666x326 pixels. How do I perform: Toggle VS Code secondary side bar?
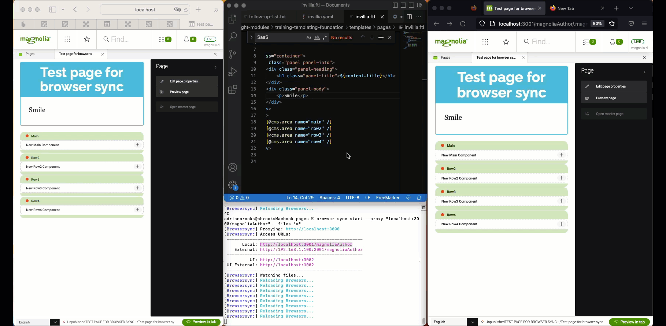pos(411,5)
